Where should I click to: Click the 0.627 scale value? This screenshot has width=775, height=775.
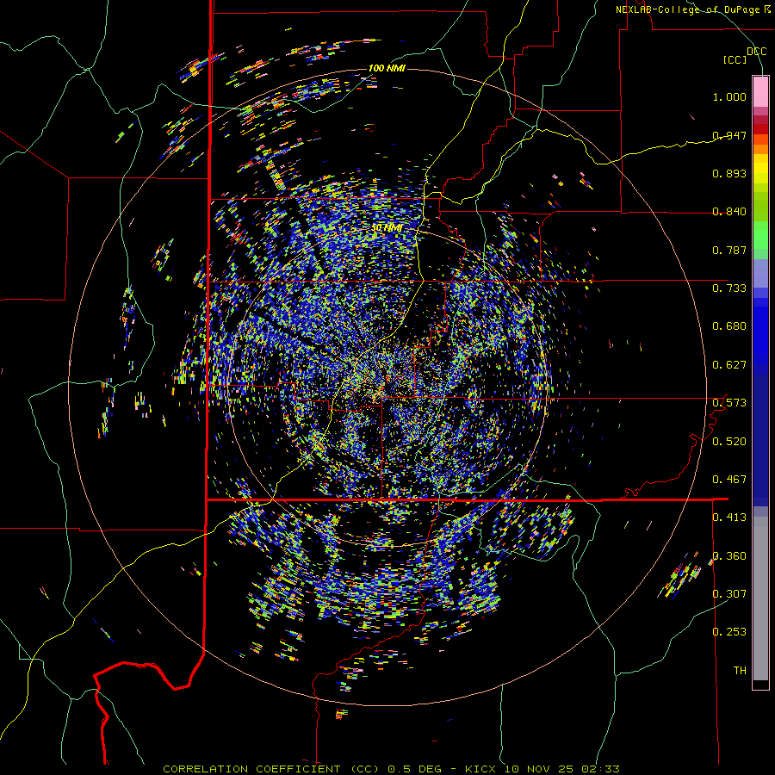729,365
